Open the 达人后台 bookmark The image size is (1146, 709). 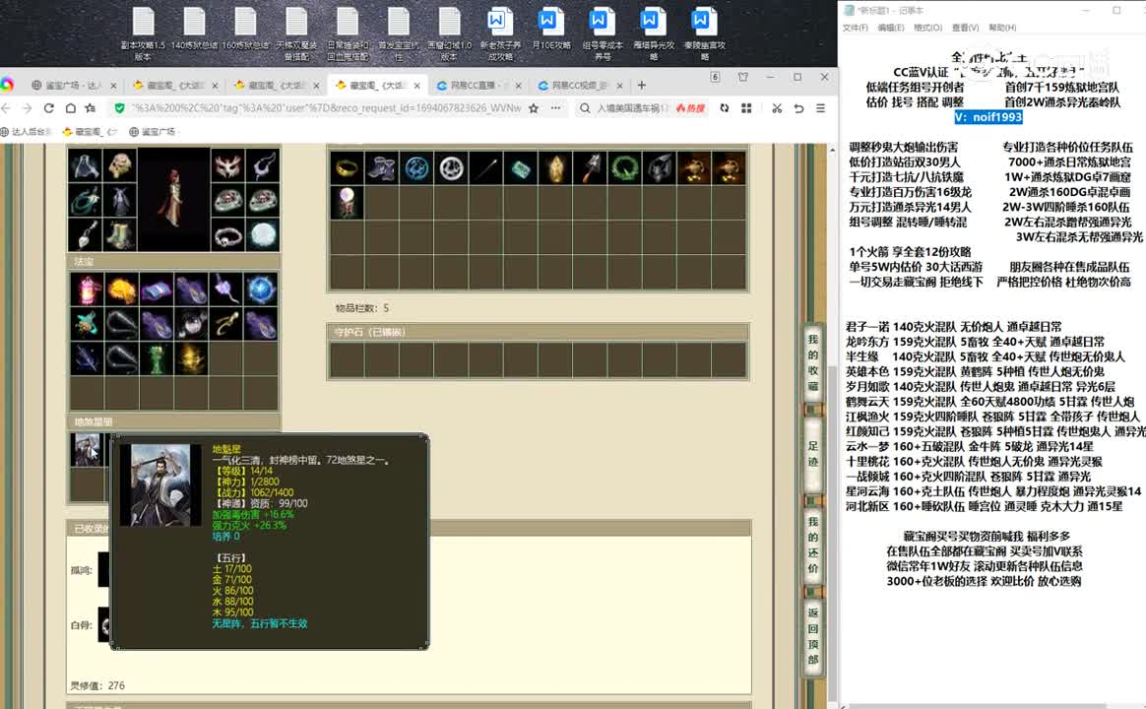point(27,132)
